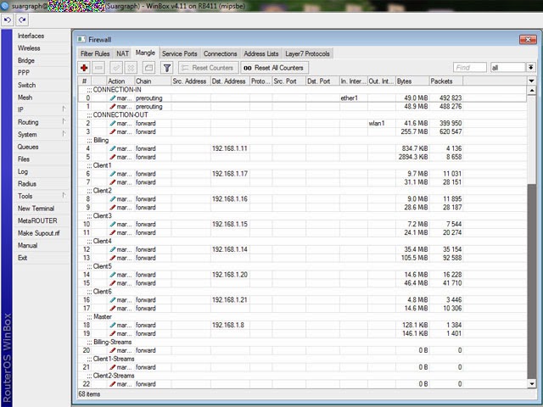Click the Remove rule minus icon
543x407 pixels.
coord(98,68)
